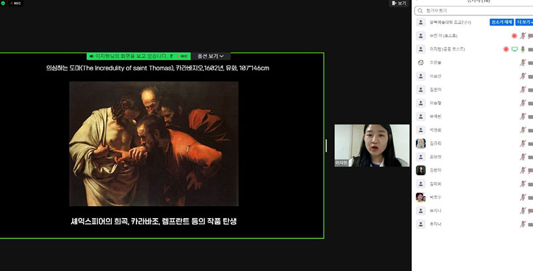The height and width of the screenshot is (271, 533).
Task: Toggle muted mic for 김은아
Action: tap(523, 90)
